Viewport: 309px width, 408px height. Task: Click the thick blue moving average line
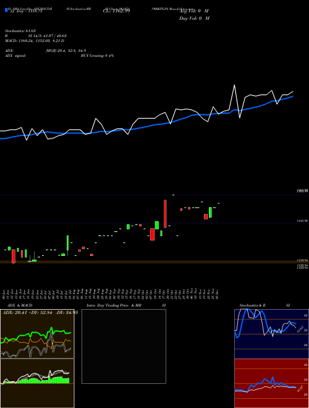(x=146, y=127)
